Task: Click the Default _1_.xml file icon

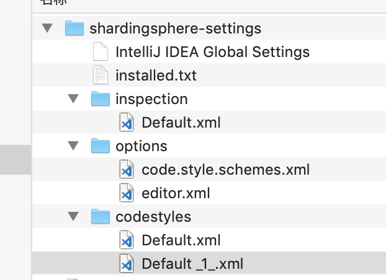Action: [127, 263]
